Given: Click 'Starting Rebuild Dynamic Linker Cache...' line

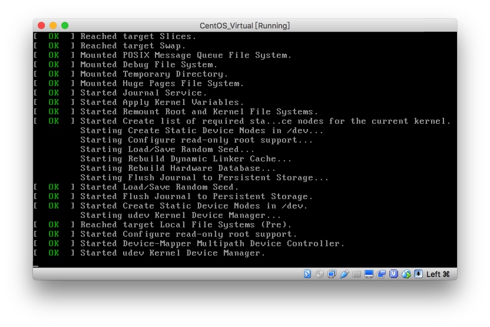Looking at the screenshot, I should coord(186,159).
